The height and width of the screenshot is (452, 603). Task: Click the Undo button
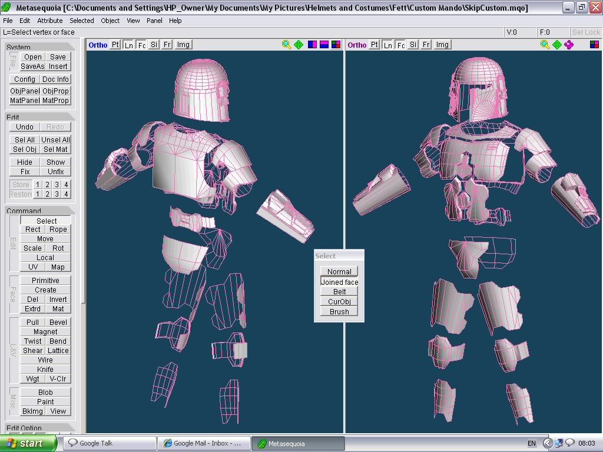click(x=25, y=127)
